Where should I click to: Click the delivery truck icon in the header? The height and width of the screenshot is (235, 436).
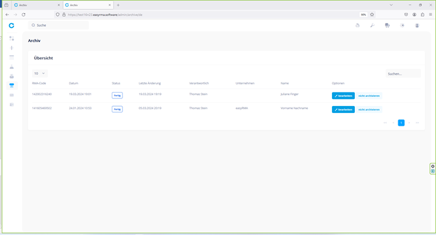387,26
